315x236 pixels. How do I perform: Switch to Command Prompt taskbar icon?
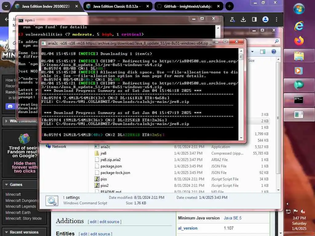299,100
